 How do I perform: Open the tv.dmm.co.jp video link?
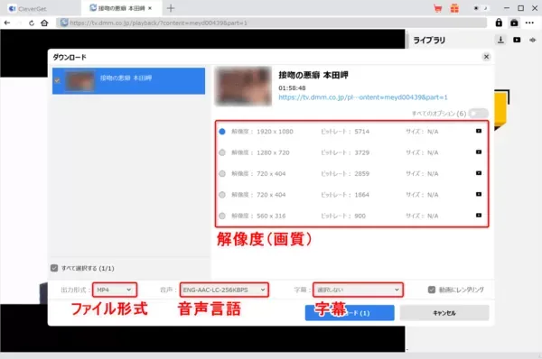point(363,97)
